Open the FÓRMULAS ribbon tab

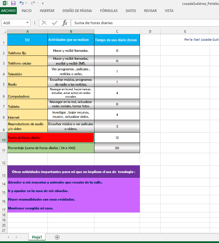coord(109,11)
